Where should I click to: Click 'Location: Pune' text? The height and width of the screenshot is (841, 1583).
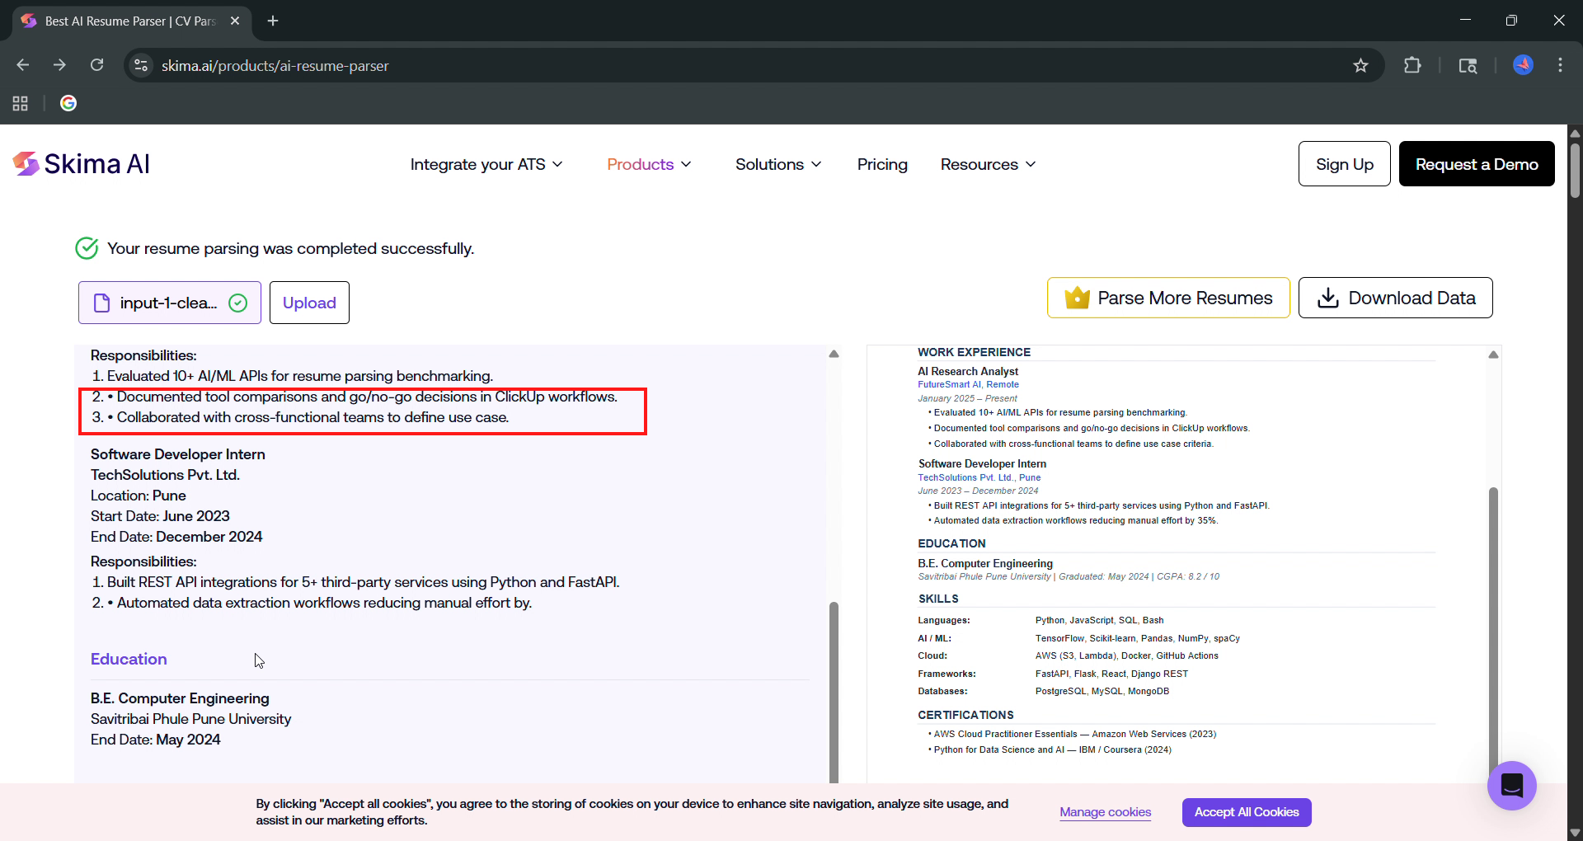tap(139, 496)
